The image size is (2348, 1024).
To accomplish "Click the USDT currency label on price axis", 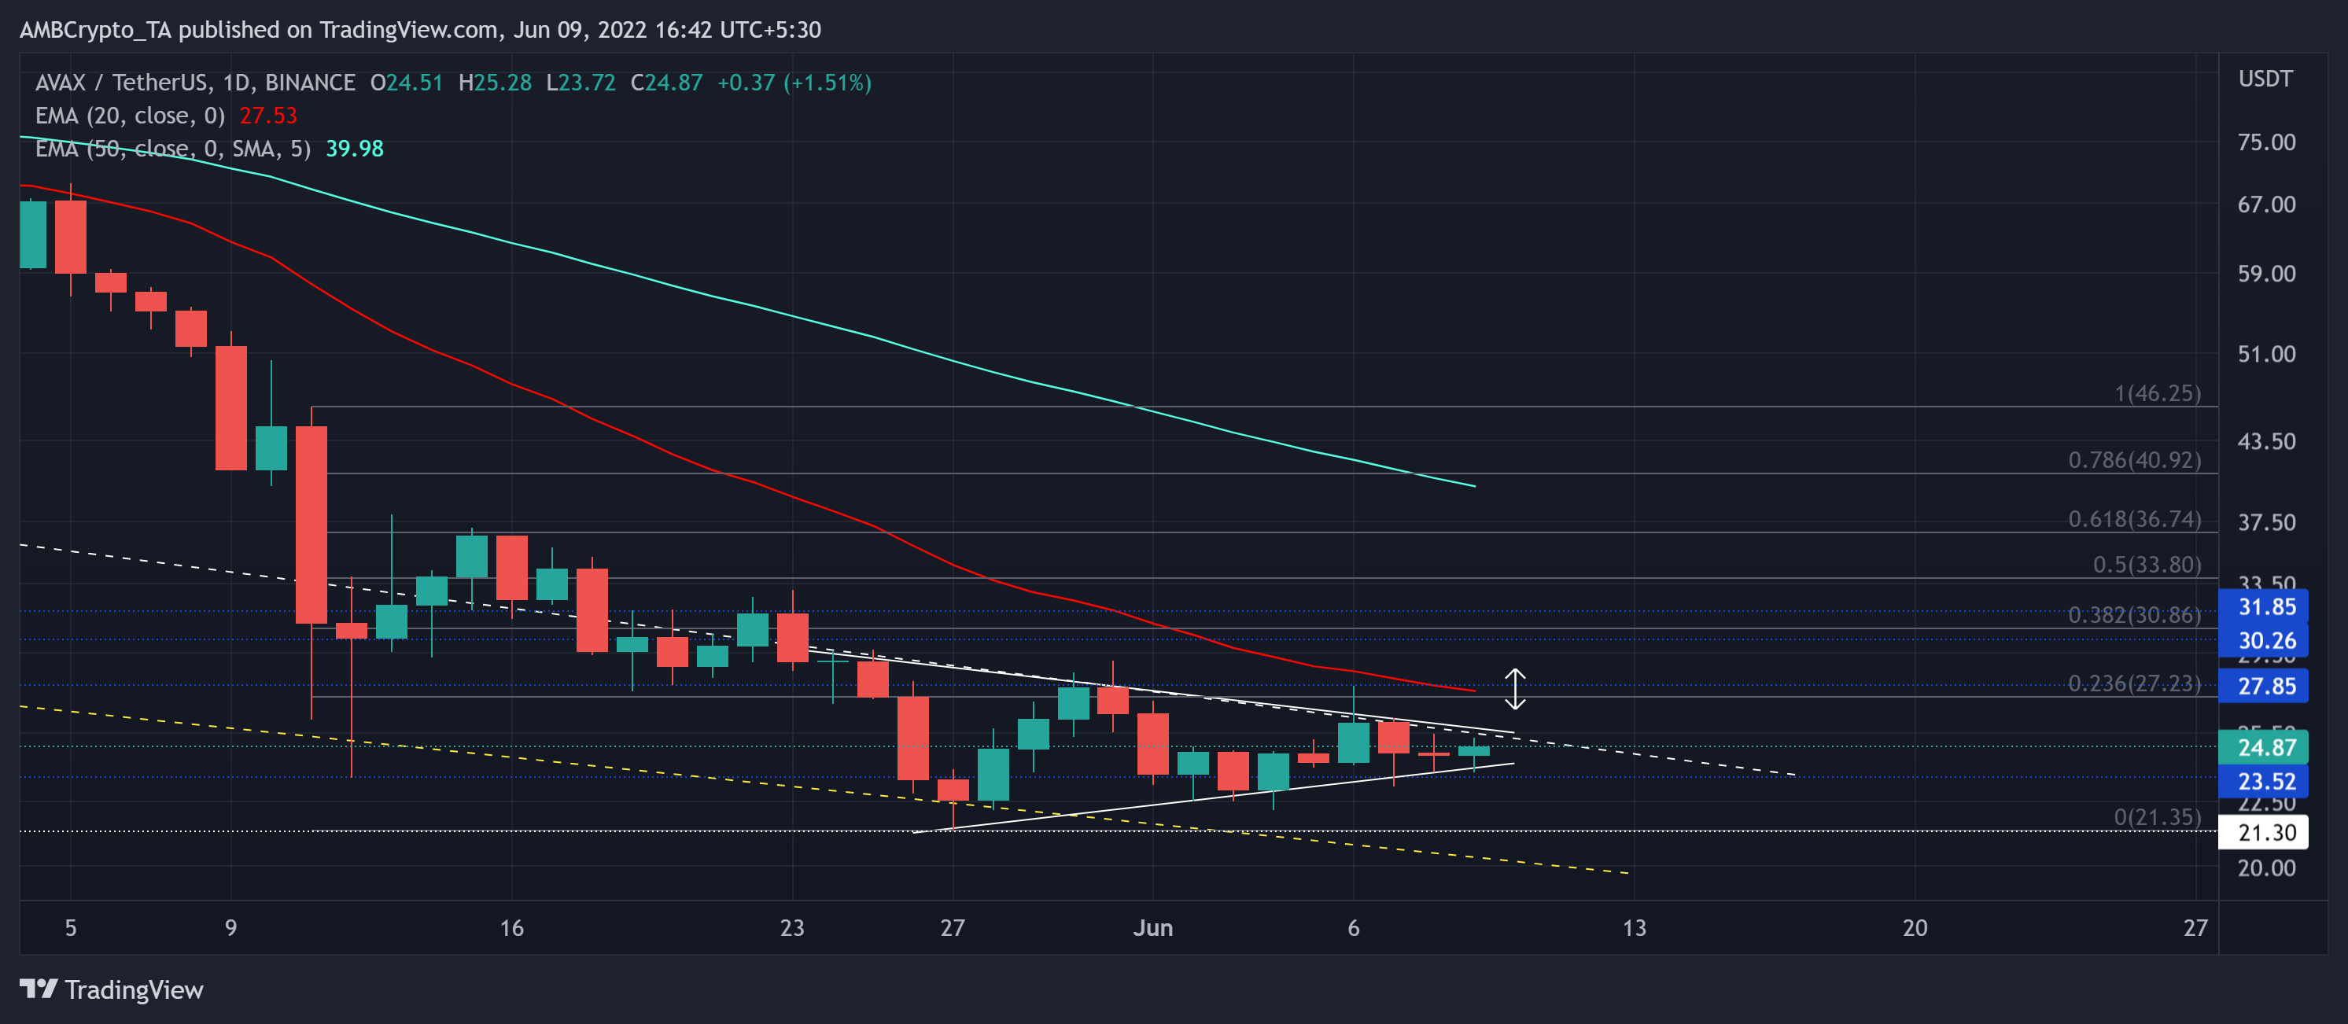I will click(x=2265, y=79).
